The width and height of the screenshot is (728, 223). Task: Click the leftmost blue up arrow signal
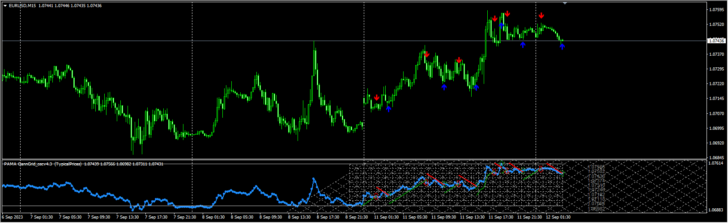[x=388, y=108]
